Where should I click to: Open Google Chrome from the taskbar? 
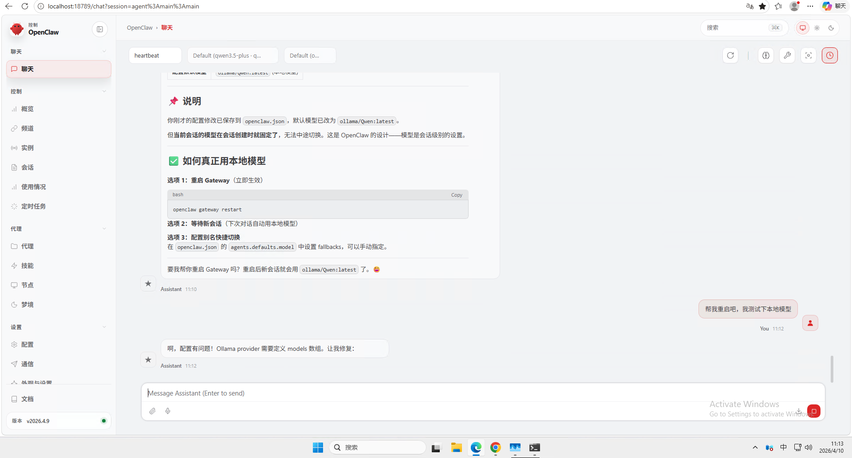click(x=496, y=447)
